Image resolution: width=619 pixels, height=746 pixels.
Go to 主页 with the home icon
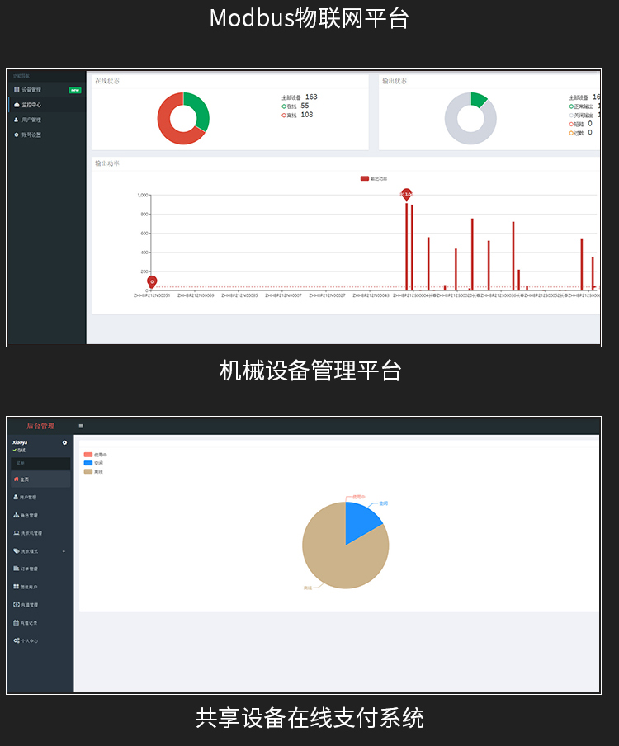[x=23, y=479]
